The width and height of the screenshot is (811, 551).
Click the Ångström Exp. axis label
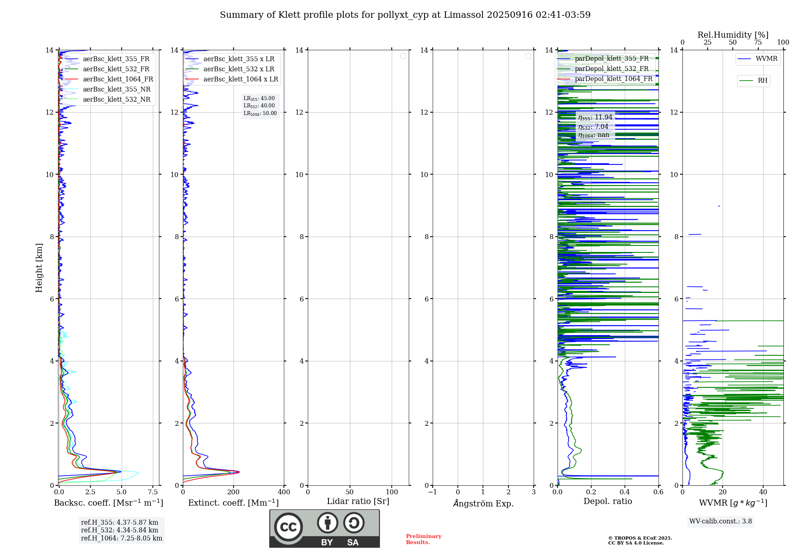click(x=483, y=504)
